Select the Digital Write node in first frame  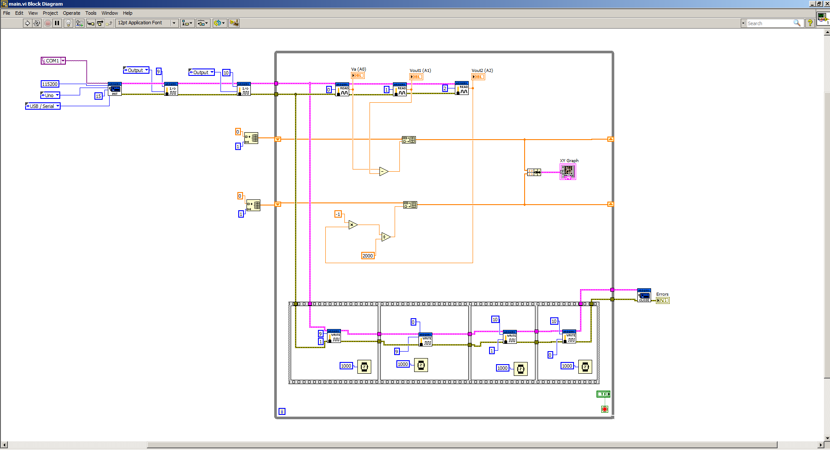pyautogui.click(x=334, y=336)
